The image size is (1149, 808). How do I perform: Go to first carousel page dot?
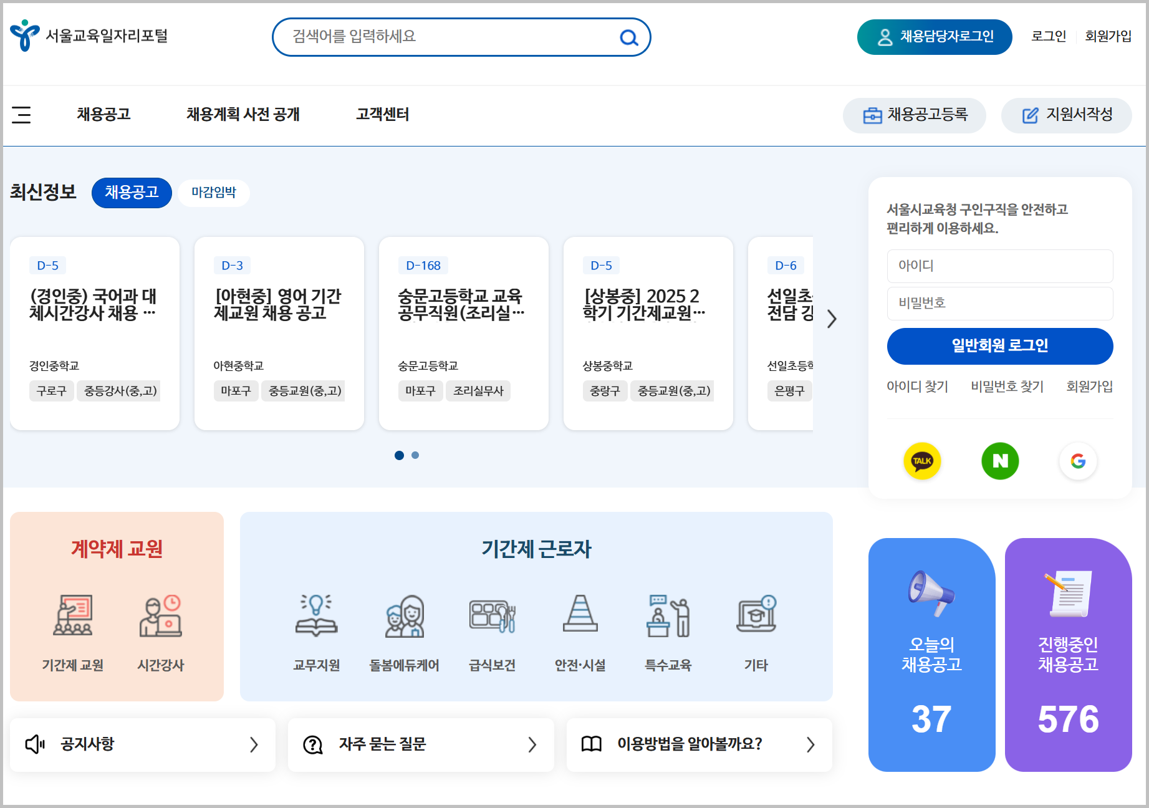tap(399, 455)
